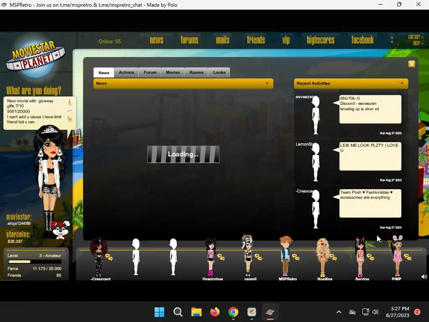Close the news panel with X
429x322 pixels.
tap(411, 64)
